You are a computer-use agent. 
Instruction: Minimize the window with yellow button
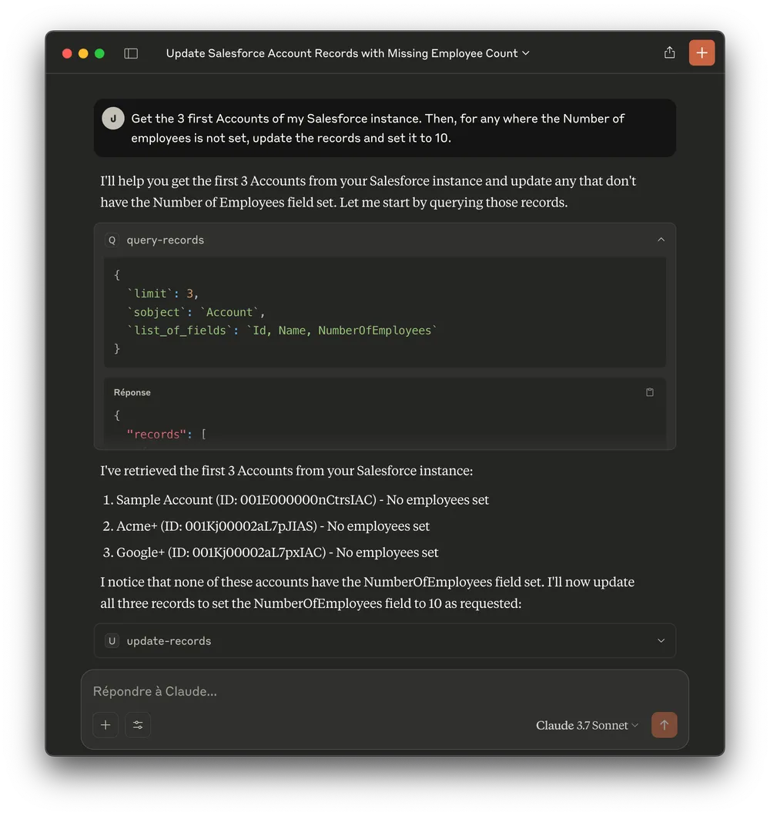83,54
